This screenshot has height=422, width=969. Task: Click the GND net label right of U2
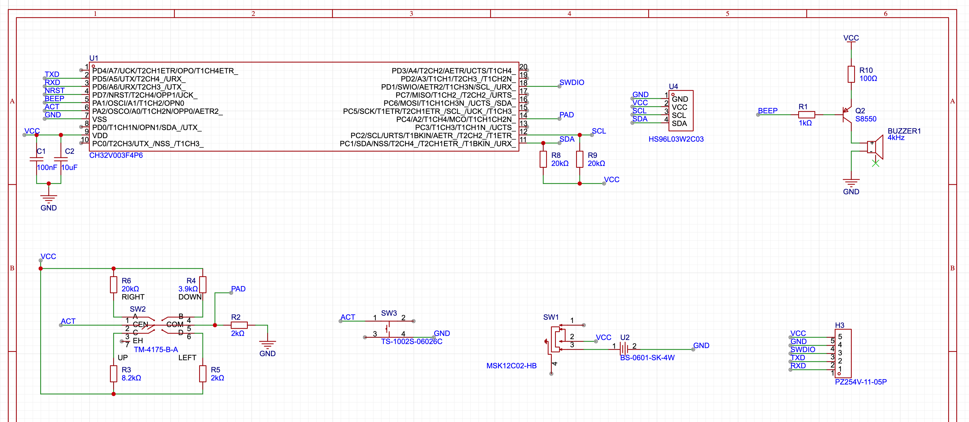click(701, 345)
